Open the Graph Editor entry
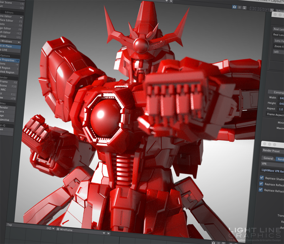The height and width of the screenshot is (244, 284). coord(11,33)
